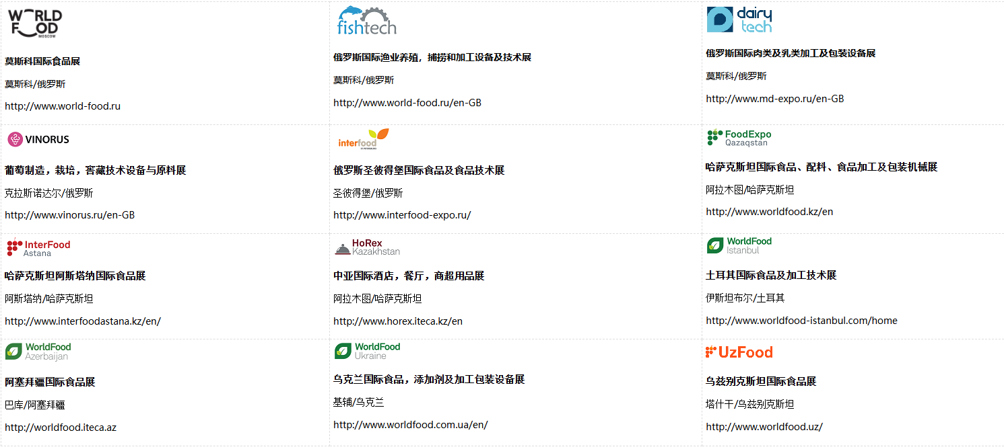This screenshot has width=1004, height=447.
Task: Click 阿拉木图/哈萨克斯坦 under the HoRex title
Action: tap(378, 299)
